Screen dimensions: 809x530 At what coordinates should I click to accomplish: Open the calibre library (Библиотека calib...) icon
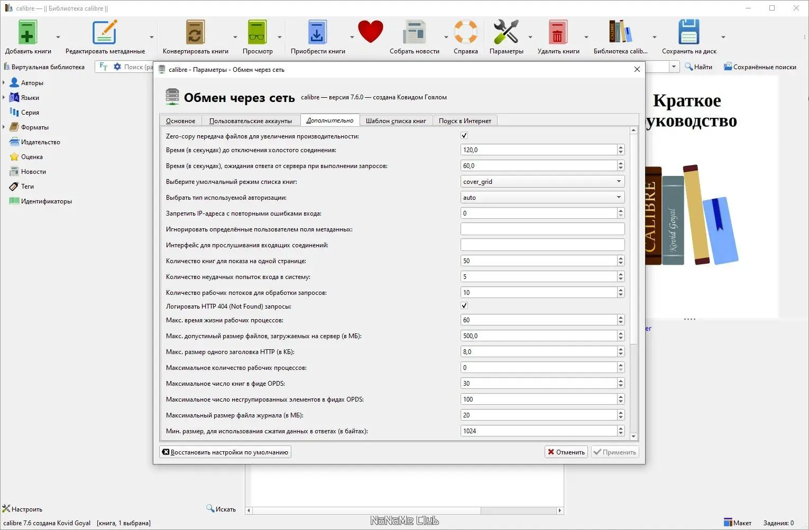pos(620,32)
